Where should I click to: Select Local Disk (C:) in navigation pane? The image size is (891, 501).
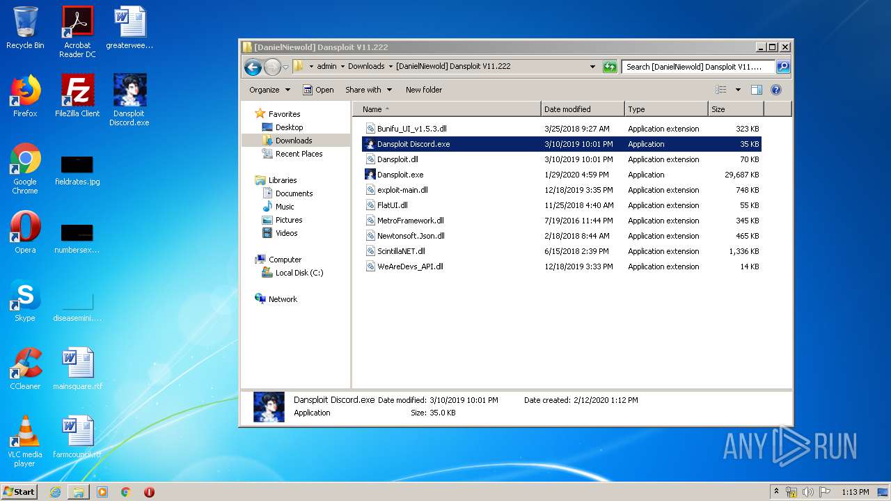click(299, 273)
